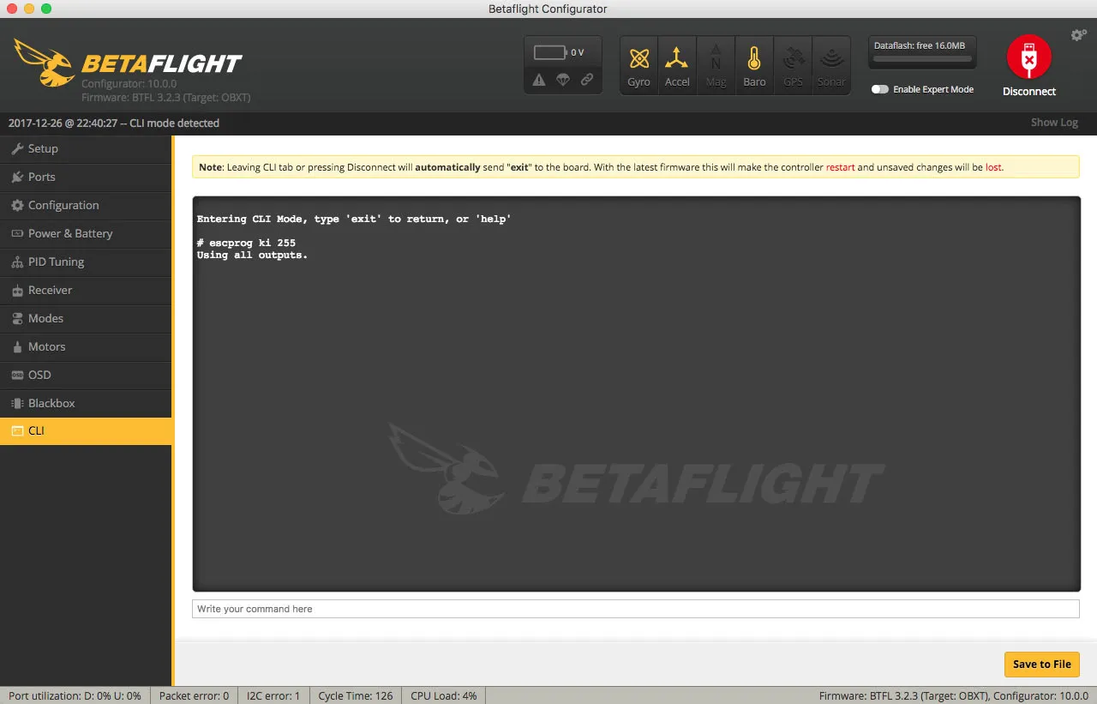Click the Sonar sensor icon

click(x=831, y=59)
